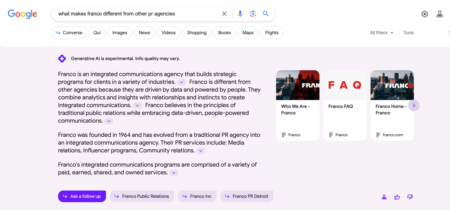Select the Converse tab
450x210 pixels.
(69, 33)
